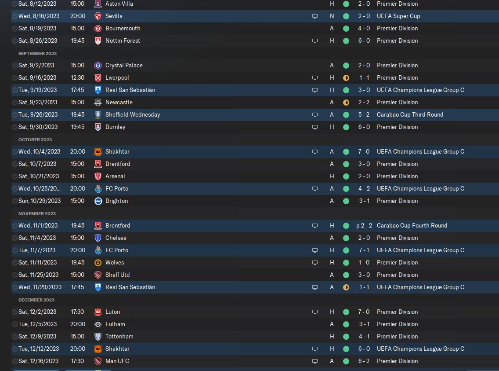Image resolution: width=499 pixels, height=371 pixels.
Task: Toggle checkmark for Sat 9/2/2023 fixture
Action: (14, 66)
